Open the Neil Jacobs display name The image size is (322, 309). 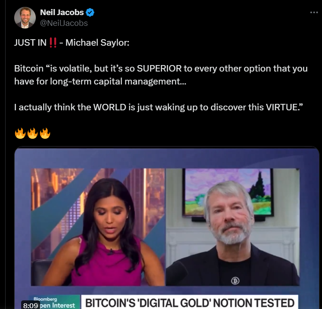click(62, 12)
